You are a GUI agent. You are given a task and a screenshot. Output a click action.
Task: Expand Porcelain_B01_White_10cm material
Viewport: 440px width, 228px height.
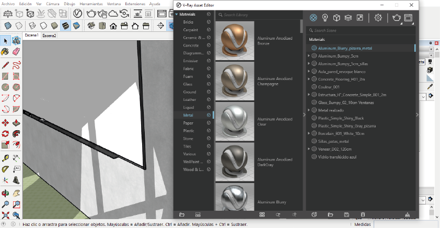click(309, 133)
